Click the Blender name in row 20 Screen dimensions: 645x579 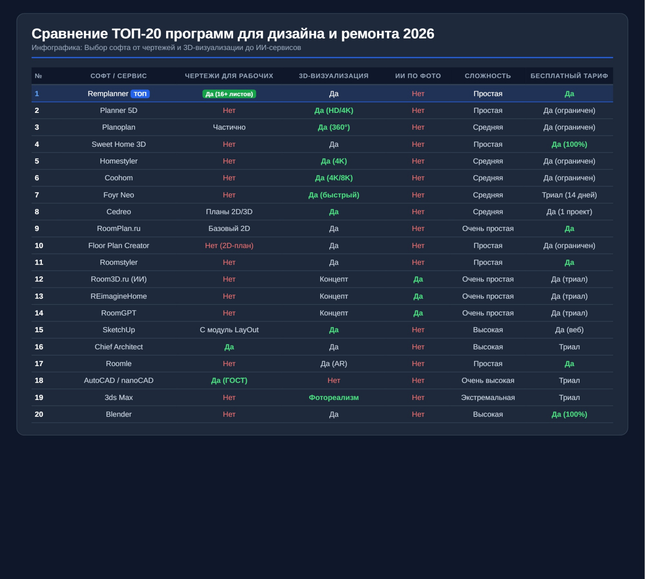pos(119,414)
